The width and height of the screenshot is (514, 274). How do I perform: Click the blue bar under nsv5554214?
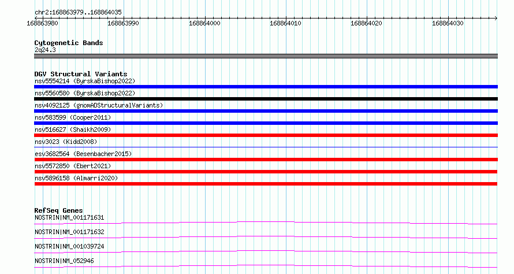coord(266,87)
